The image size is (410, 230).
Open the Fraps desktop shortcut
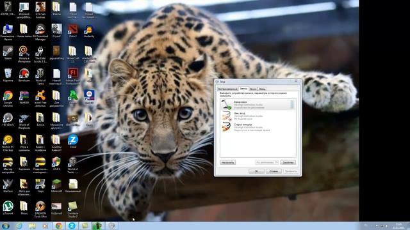[x=40, y=186]
